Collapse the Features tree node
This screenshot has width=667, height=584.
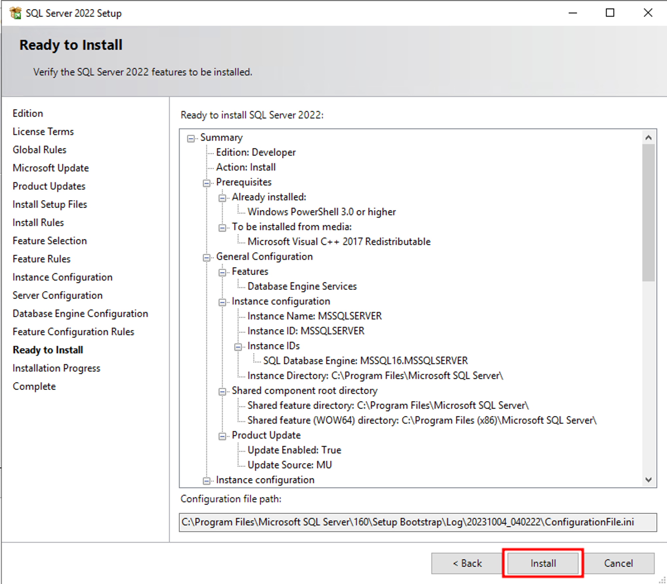[x=222, y=272]
